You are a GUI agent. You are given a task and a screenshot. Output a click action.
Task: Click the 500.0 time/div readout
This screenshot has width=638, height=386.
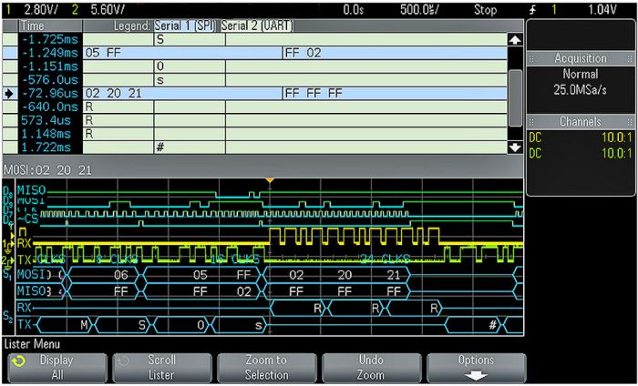419,10
